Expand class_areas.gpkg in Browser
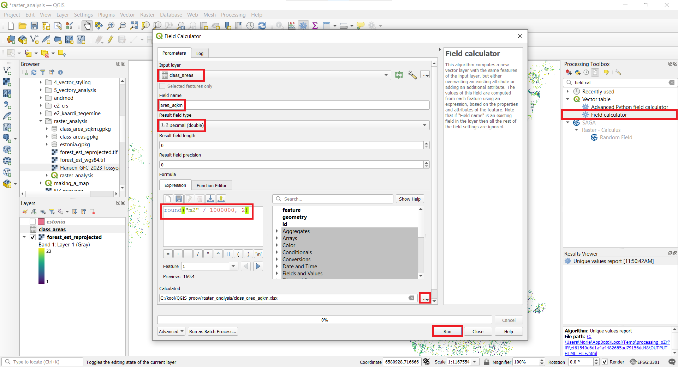Viewport: 678px width, 367px height. tap(47, 137)
